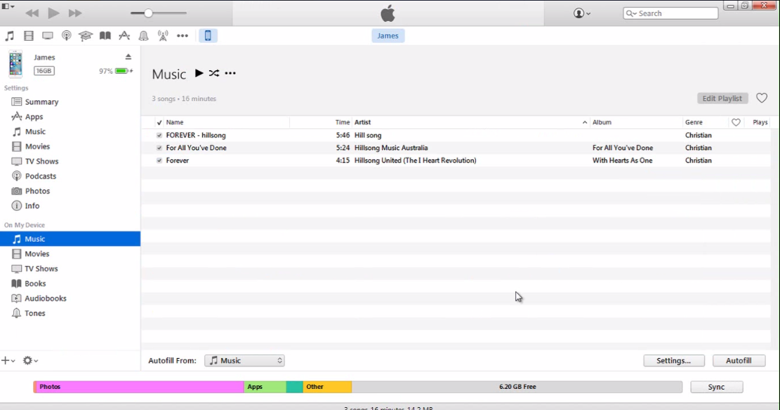Click the Other segment of storage bar
Viewport: 780px width, 410px height.
[x=327, y=387]
